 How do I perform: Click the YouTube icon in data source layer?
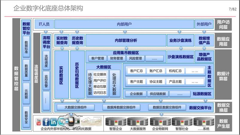(39, 122)
